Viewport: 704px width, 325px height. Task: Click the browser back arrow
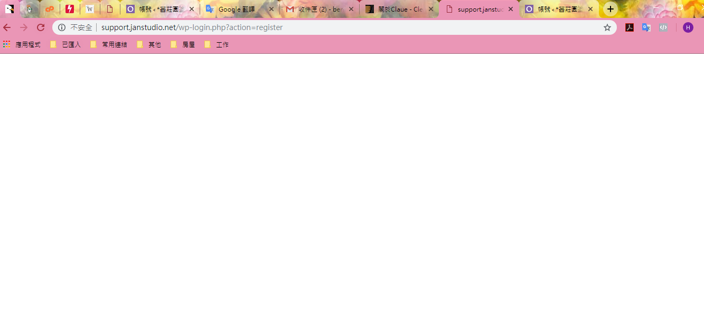[7, 27]
